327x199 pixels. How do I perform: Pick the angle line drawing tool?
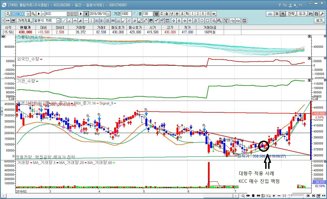pyautogui.click(x=70, y=21)
